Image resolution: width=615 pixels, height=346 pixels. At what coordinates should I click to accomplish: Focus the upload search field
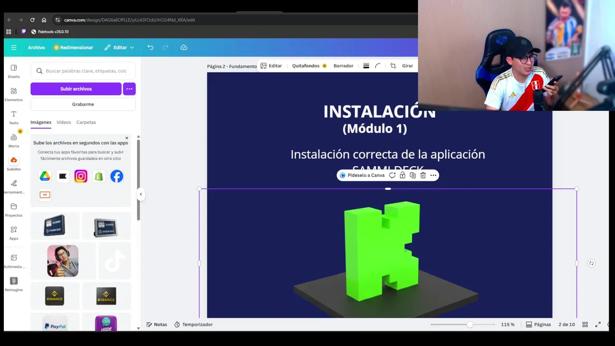[83, 71]
